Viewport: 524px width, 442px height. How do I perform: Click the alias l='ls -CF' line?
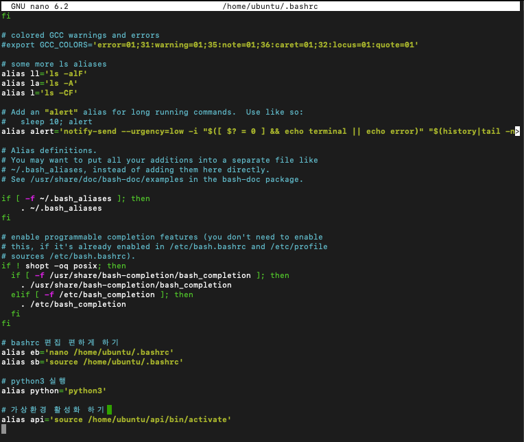39,93
